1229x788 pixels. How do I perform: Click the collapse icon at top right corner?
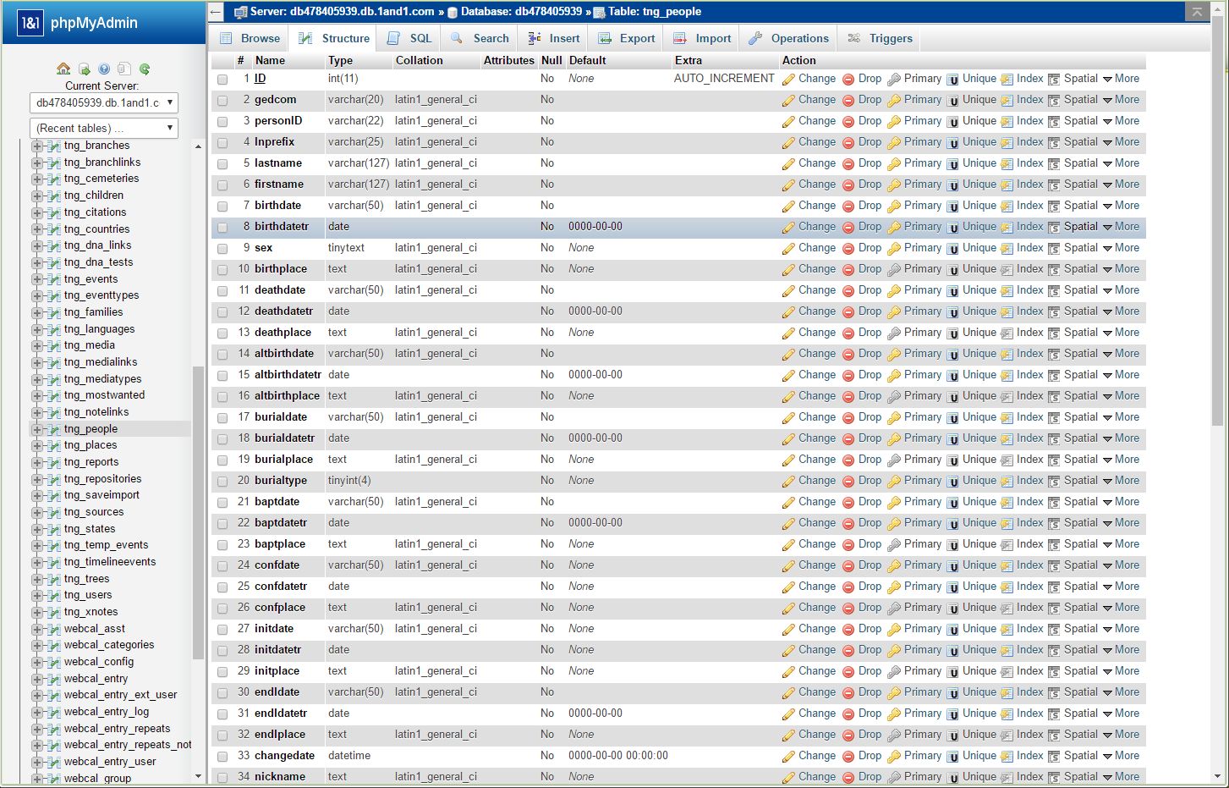(x=1196, y=12)
